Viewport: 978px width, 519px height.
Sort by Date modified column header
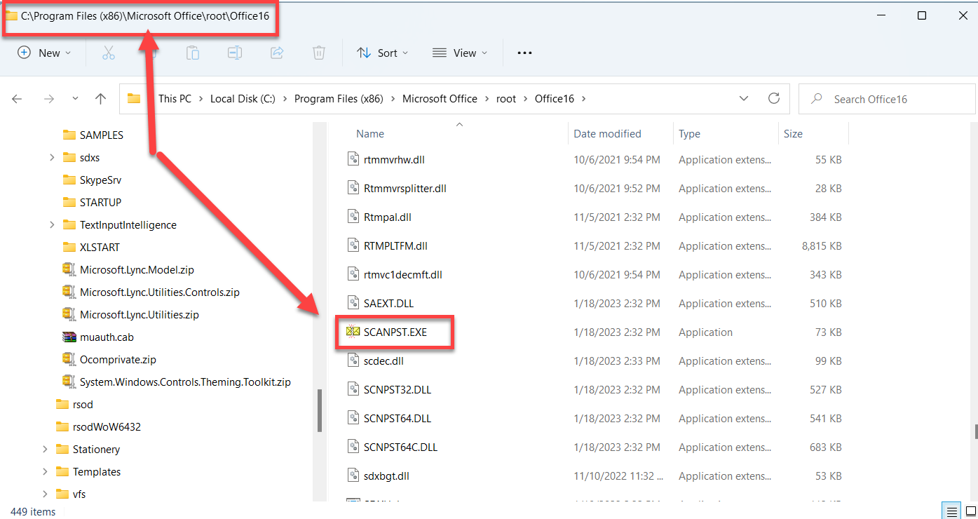click(x=607, y=133)
